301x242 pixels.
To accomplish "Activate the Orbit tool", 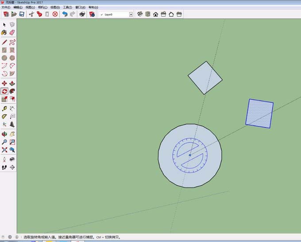I will pyautogui.click(x=4, y=134).
